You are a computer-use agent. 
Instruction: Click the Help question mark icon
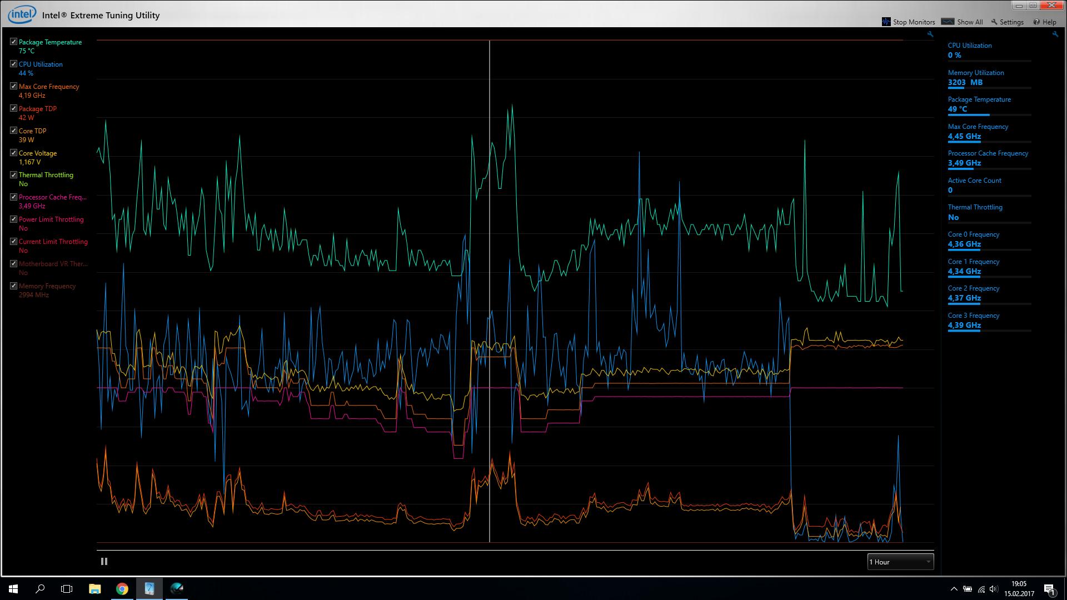[x=1036, y=22]
